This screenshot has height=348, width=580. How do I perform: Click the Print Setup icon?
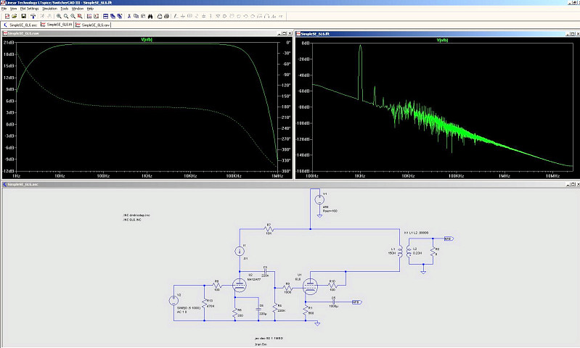[160, 16]
